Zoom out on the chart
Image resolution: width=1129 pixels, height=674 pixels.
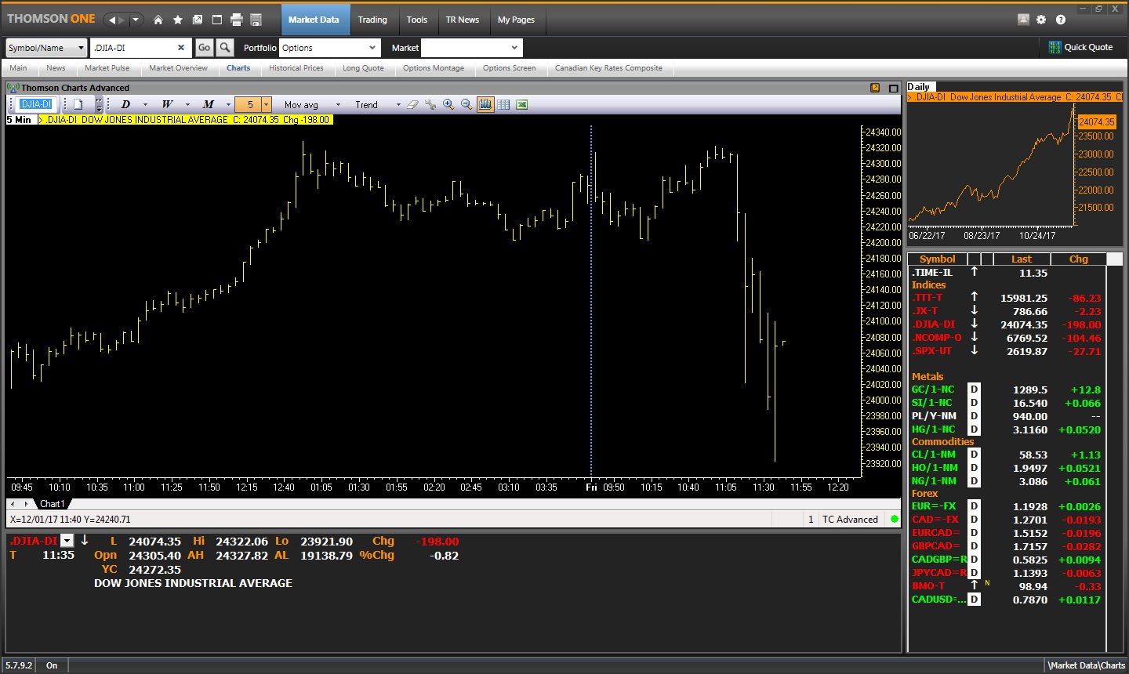point(466,104)
